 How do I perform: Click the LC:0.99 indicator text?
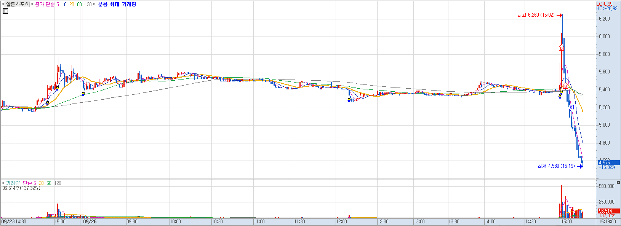click(x=604, y=4)
